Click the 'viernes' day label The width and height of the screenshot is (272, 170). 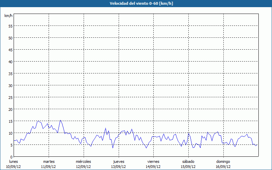(153, 161)
